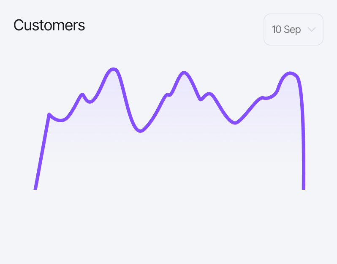Click the "Customers" chart heading
The height and width of the screenshot is (264, 337).
click(x=49, y=25)
